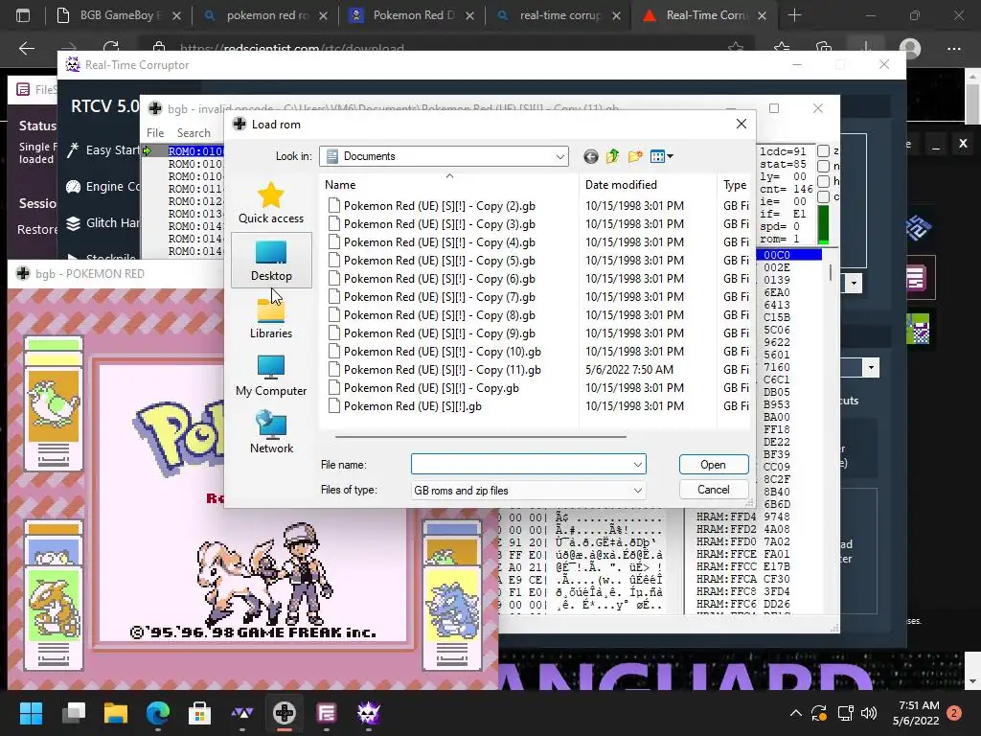Close the Load rom dialog
Viewport: 981px width, 736px height.
(x=741, y=124)
